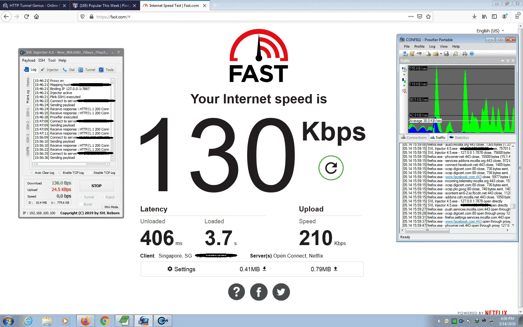Open Firefox downloads arrow icon
Image resolution: width=523 pixels, height=327 pixels.
tap(474, 17)
